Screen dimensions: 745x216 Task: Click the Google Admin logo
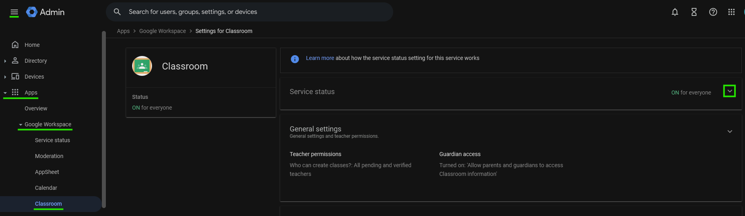[x=32, y=12]
